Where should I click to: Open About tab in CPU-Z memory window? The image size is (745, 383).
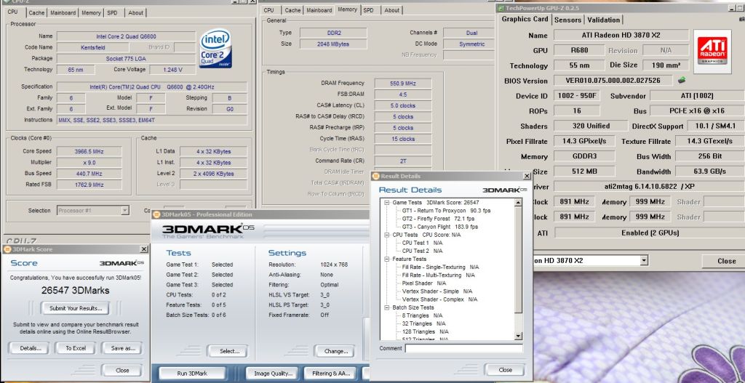tap(392, 10)
